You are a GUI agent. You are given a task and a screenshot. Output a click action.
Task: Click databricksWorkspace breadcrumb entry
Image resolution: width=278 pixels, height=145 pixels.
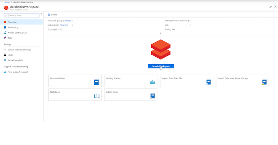pyautogui.click(x=23, y=2)
